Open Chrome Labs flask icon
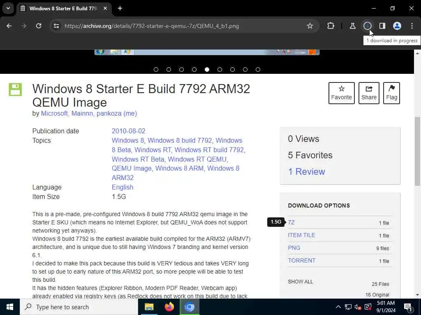421x315 pixels. tap(352, 26)
